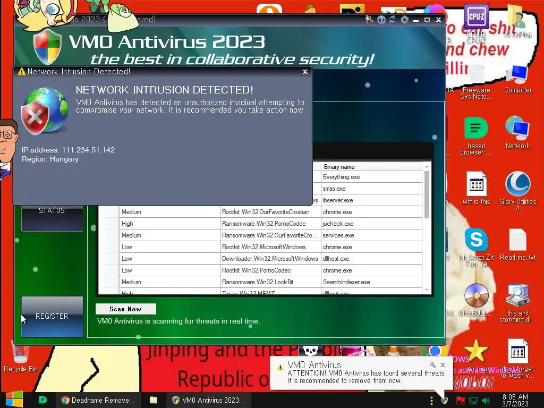The width and height of the screenshot is (544, 408).
Task: Open CPUID CPU-Z desktop icon
Action: 476,23
